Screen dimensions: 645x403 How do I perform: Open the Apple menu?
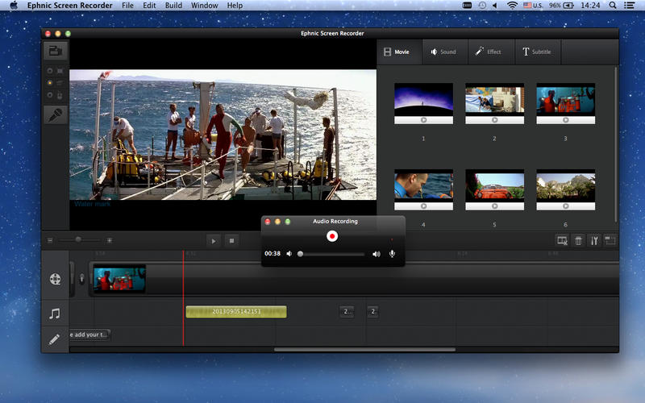(x=14, y=6)
